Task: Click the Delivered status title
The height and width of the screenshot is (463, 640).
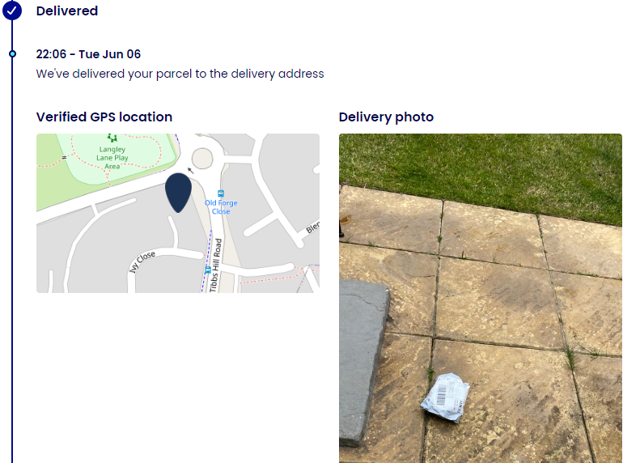Action: click(x=67, y=11)
